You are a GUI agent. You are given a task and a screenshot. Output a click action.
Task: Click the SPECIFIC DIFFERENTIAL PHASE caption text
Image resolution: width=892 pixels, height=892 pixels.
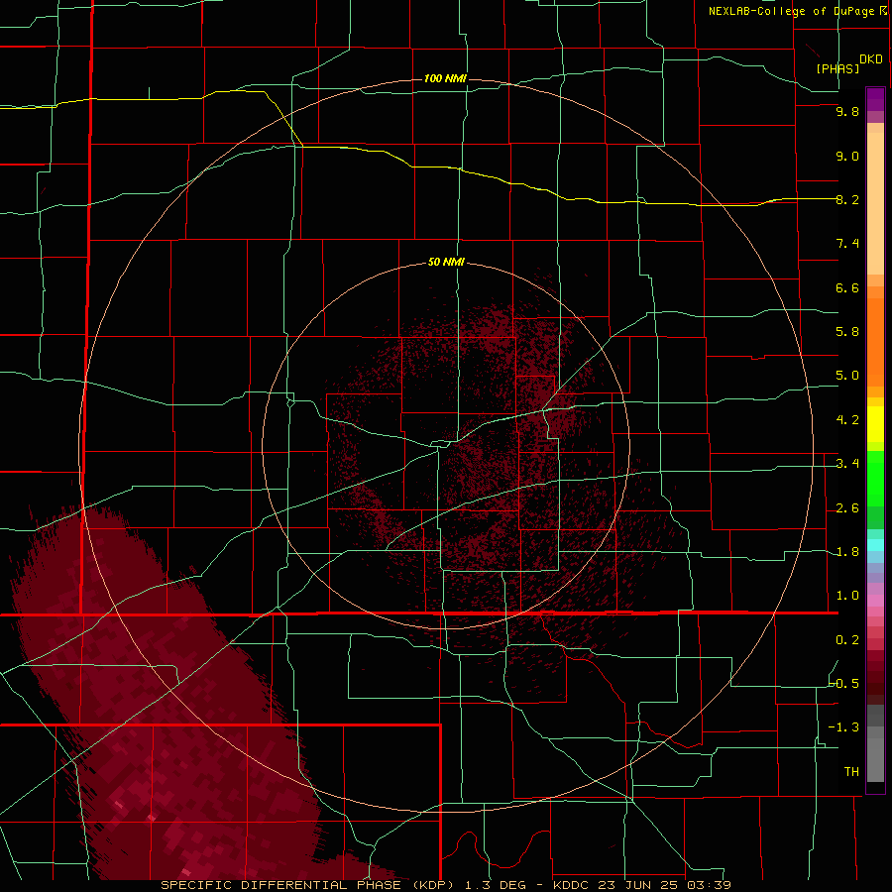[282, 885]
